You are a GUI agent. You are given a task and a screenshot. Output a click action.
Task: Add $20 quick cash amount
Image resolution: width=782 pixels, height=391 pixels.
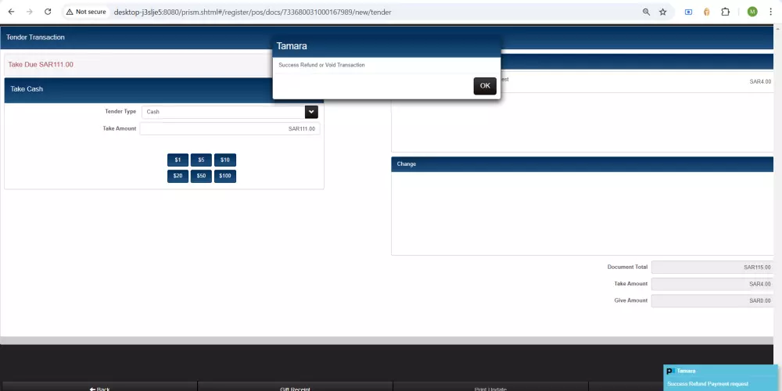click(x=178, y=176)
